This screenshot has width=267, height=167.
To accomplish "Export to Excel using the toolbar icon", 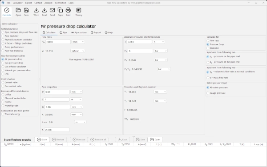I will tap(44, 12).
